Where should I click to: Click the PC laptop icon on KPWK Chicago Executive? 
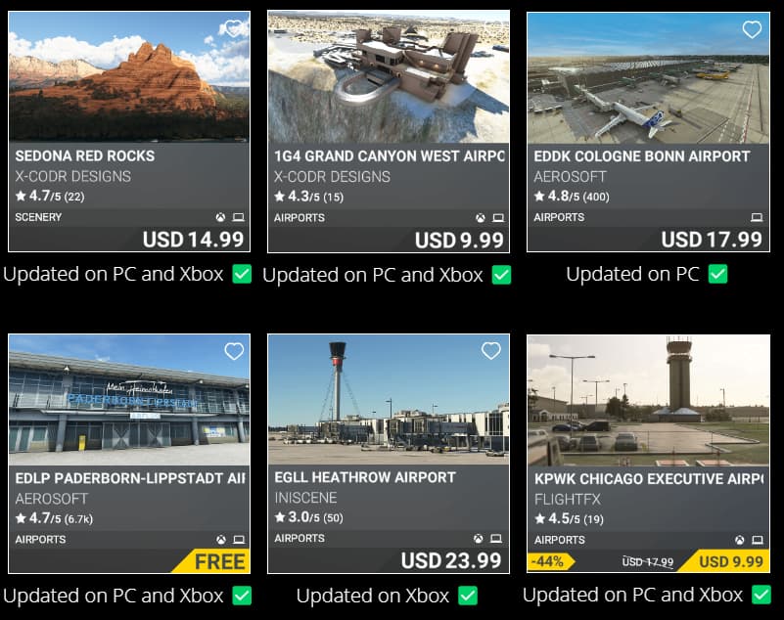click(758, 540)
